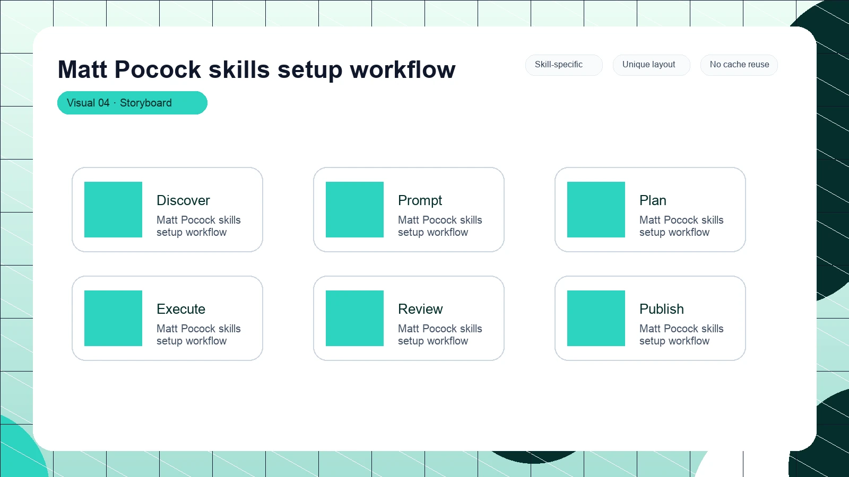The width and height of the screenshot is (849, 477).
Task: Click the teal square in the Publish card
Action: tap(596, 318)
